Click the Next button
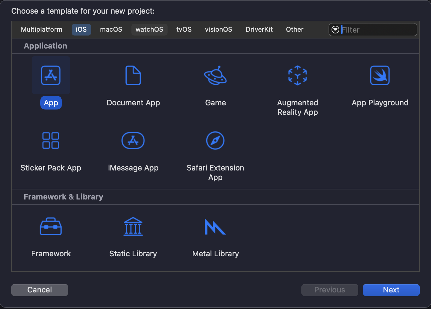This screenshot has height=309, width=431. (391, 290)
